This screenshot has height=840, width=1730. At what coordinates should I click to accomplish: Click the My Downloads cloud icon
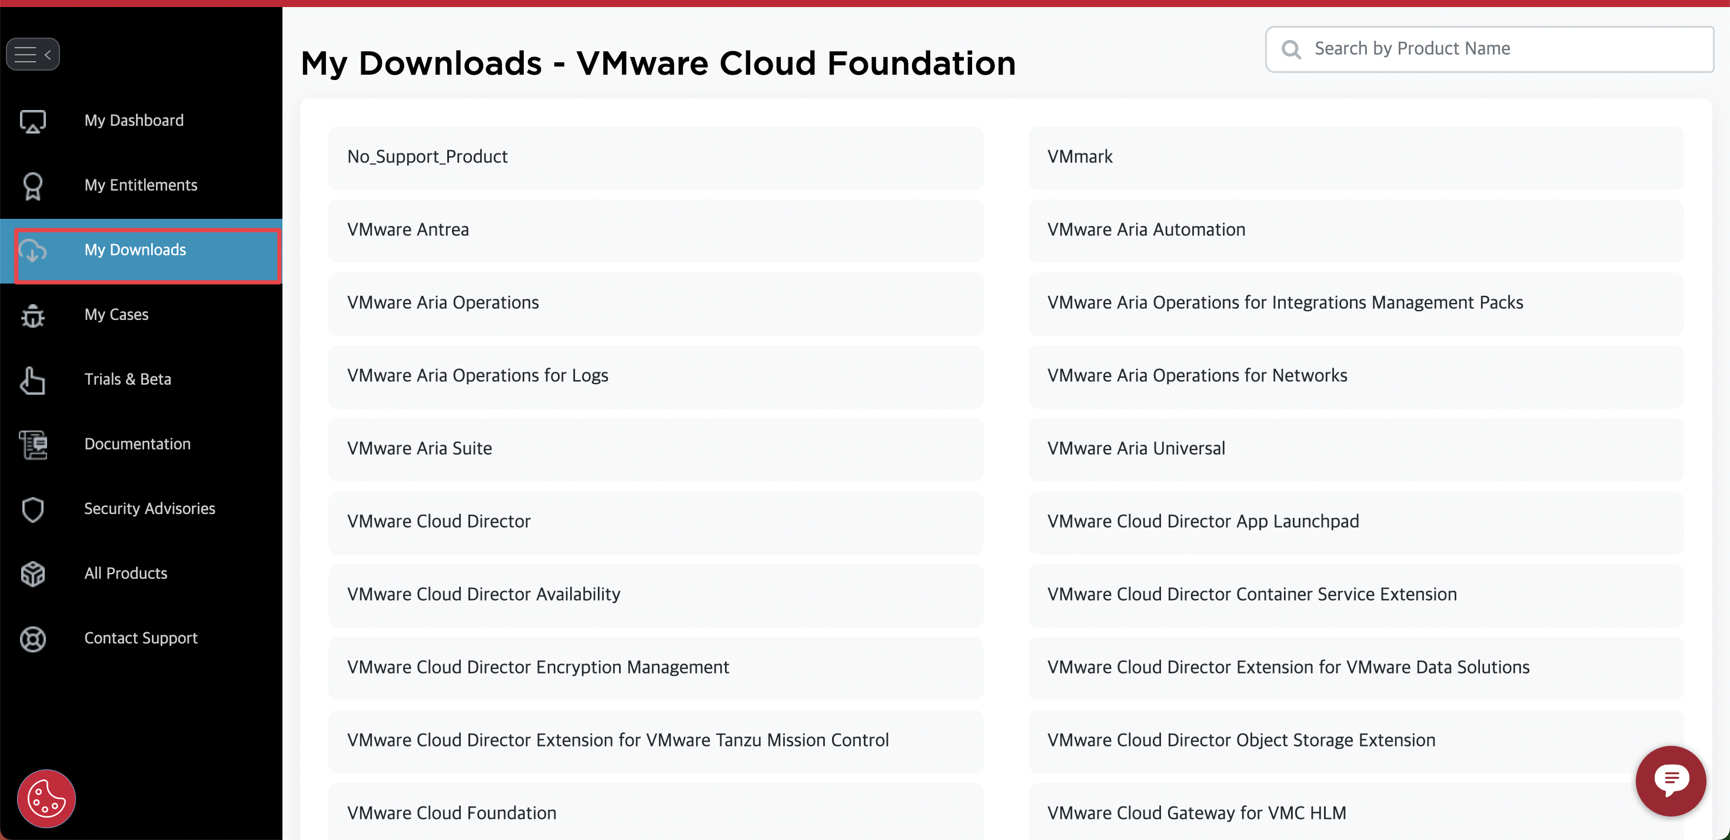[x=33, y=251]
